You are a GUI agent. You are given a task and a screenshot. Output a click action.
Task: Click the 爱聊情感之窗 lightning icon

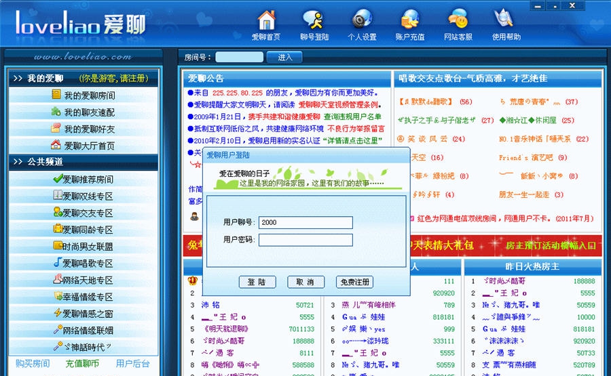point(58,312)
